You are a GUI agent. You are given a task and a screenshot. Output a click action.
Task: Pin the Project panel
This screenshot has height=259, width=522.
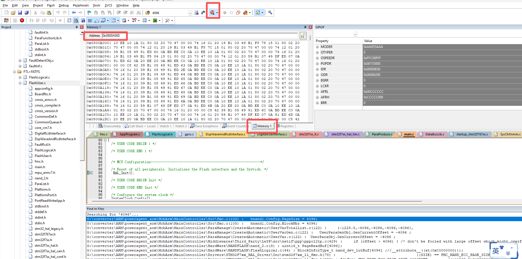(x=76, y=27)
